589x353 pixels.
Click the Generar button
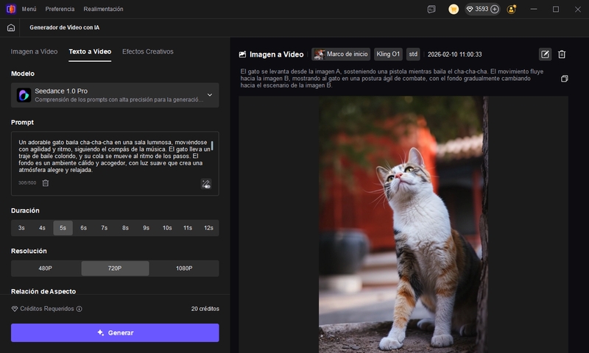[115, 332]
